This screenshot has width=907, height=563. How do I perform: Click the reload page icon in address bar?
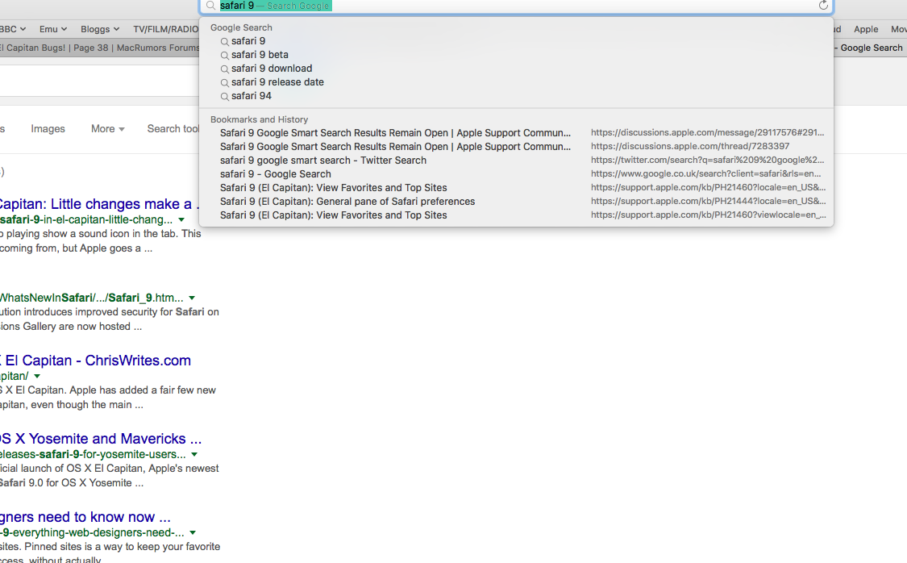point(823,5)
